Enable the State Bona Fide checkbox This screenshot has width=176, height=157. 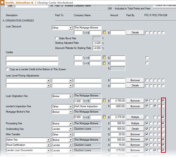56,38
